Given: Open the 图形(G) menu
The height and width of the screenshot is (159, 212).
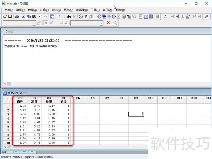Looking at the screenshot, I should [x=68, y=10].
